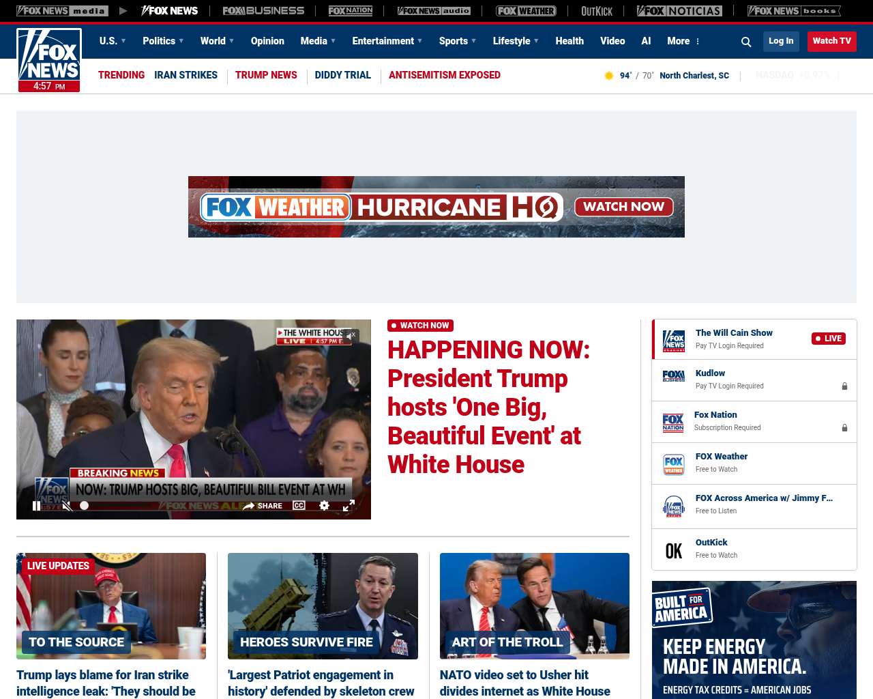This screenshot has height=699, width=873.
Task: Click the Watch TV button
Action: [x=831, y=41]
